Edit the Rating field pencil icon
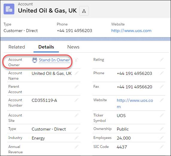 tap(162, 60)
